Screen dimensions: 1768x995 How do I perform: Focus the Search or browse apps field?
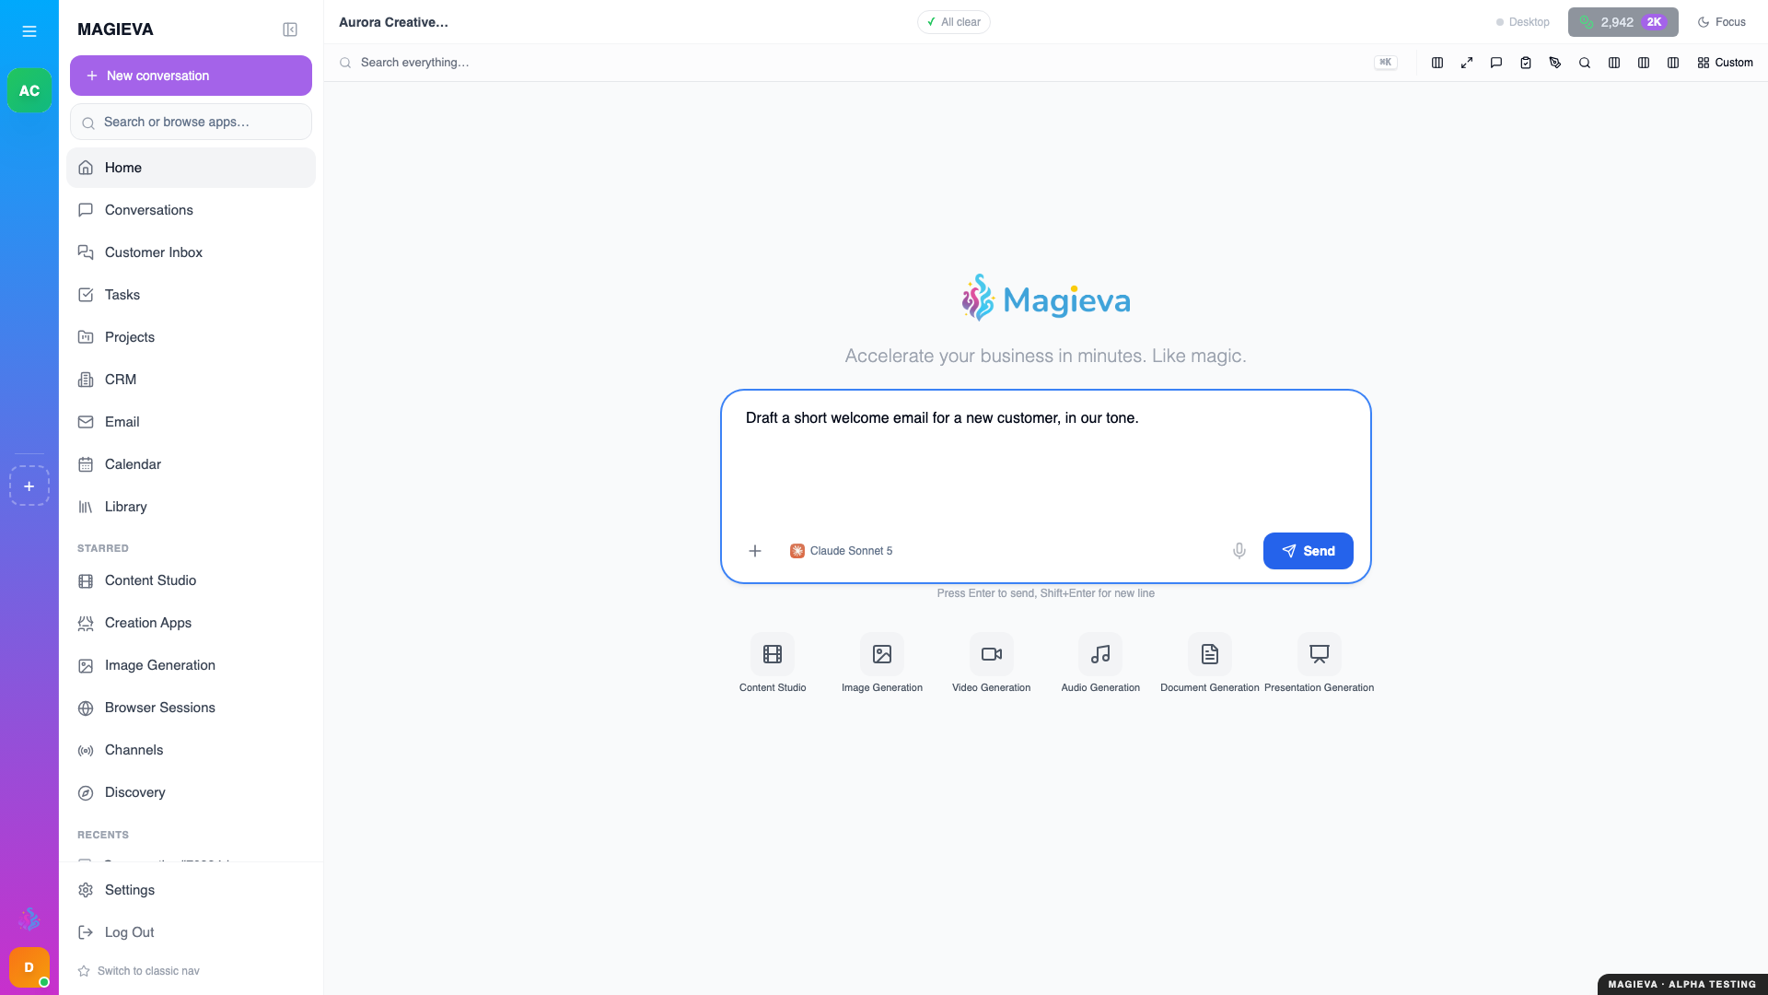(x=191, y=122)
